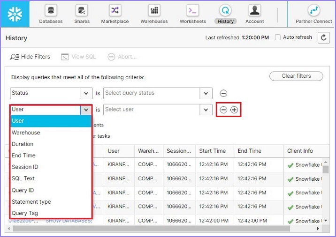Screen dimensions: 336x237
Task: Click the horizontal scrollbar thumb
Action: 151,229
